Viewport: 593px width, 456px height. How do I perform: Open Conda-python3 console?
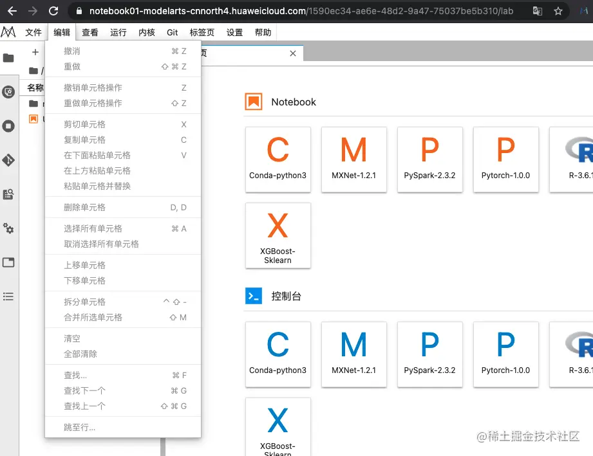click(x=278, y=355)
